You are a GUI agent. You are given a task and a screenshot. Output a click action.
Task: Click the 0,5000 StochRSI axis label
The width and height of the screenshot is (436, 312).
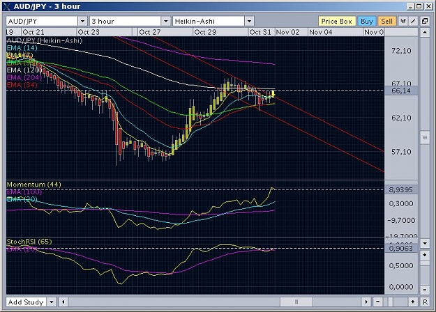pos(401,265)
